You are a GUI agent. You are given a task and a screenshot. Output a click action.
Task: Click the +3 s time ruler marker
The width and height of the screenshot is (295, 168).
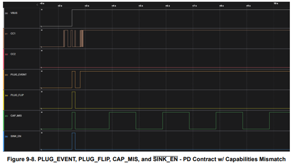87,6
